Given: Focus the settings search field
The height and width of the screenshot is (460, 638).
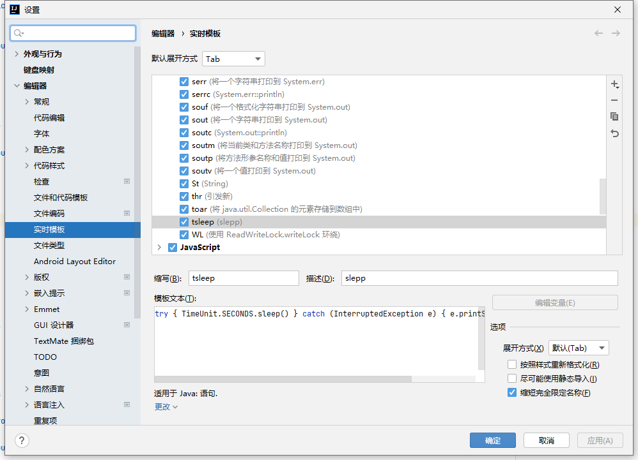Looking at the screenshot, I should [x=73, y=33].
